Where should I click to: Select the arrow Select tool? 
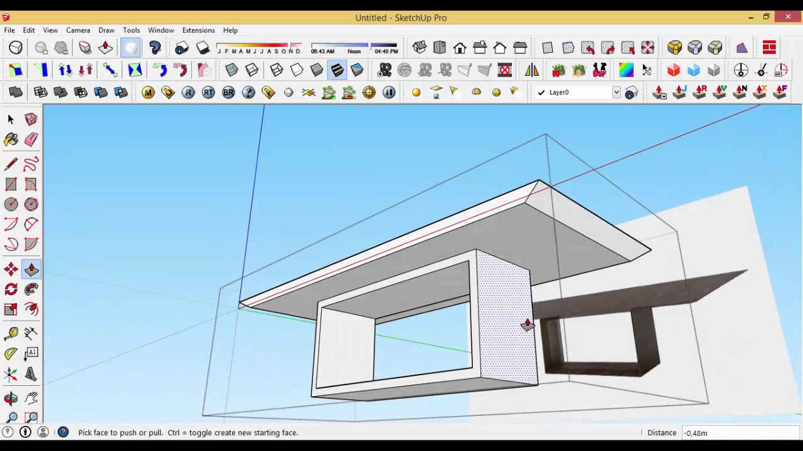point(11,119)
